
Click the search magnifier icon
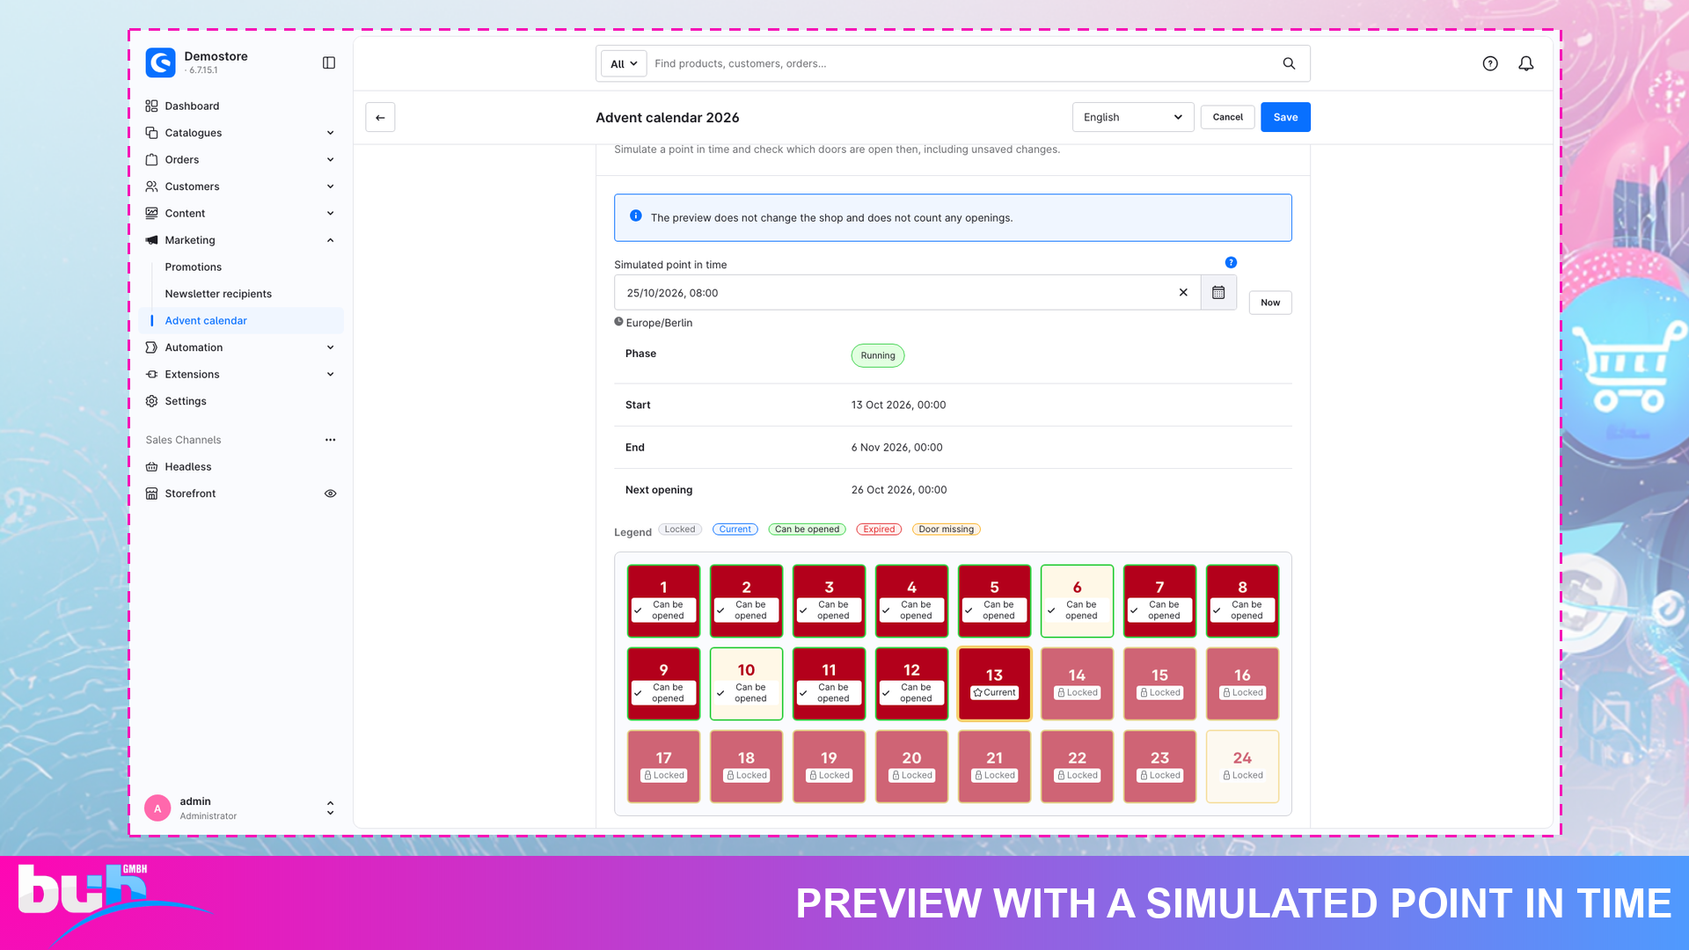tap(1289, 63)
